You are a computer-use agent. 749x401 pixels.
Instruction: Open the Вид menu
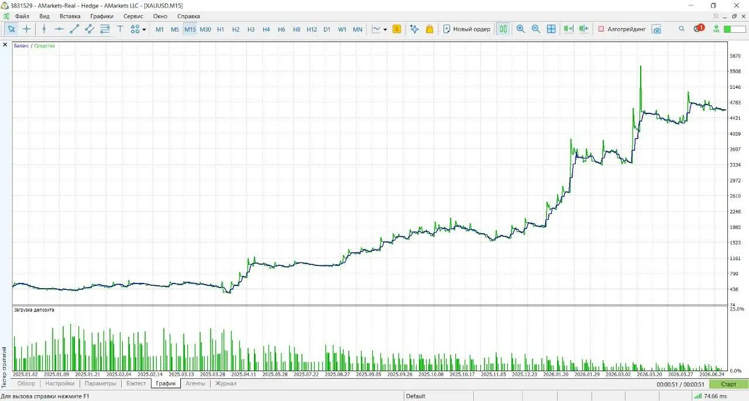[44, 16]
